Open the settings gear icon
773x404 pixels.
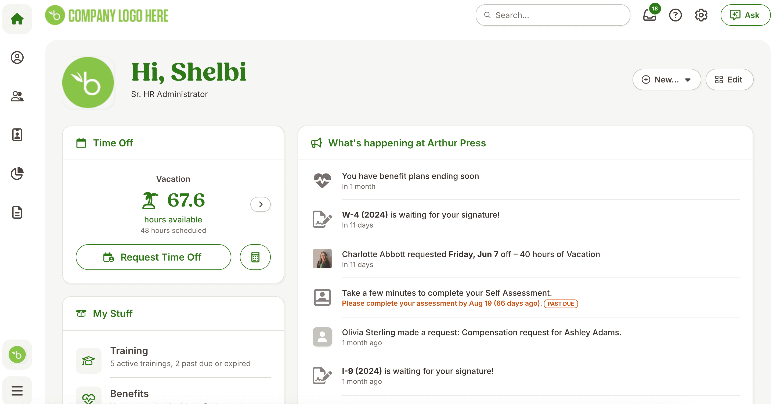pyautogui.click(x=701, y=15)
